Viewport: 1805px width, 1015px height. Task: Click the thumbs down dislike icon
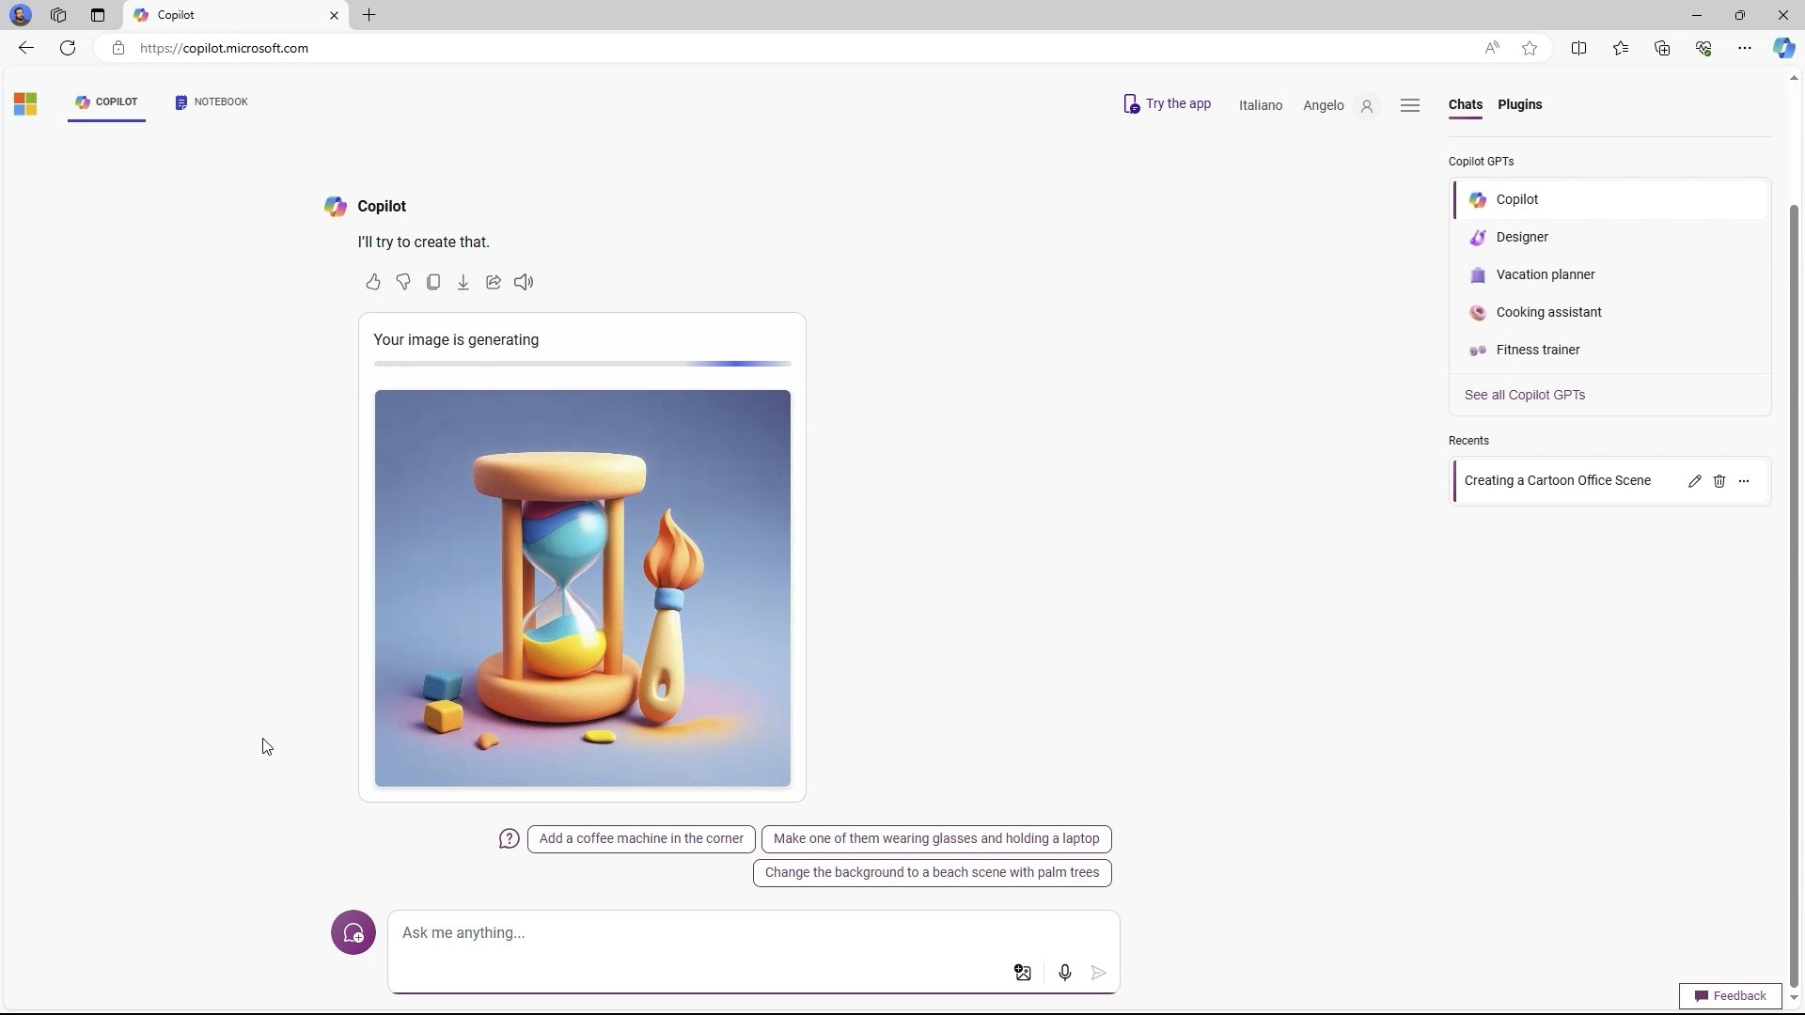coord(403,282)
